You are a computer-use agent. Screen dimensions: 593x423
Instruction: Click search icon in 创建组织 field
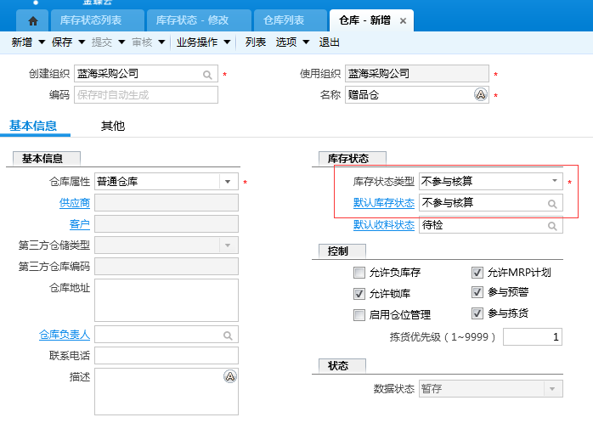[x=207, y=75]
